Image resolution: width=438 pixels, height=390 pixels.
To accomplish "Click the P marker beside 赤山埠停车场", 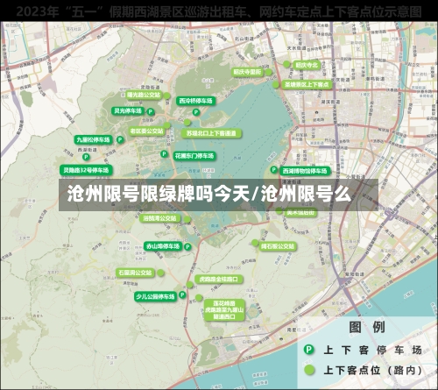I will tap(187, 247).
